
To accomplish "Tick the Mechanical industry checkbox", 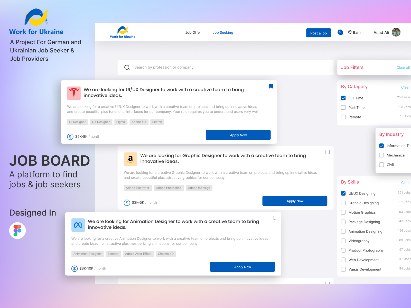I will 381,155.
